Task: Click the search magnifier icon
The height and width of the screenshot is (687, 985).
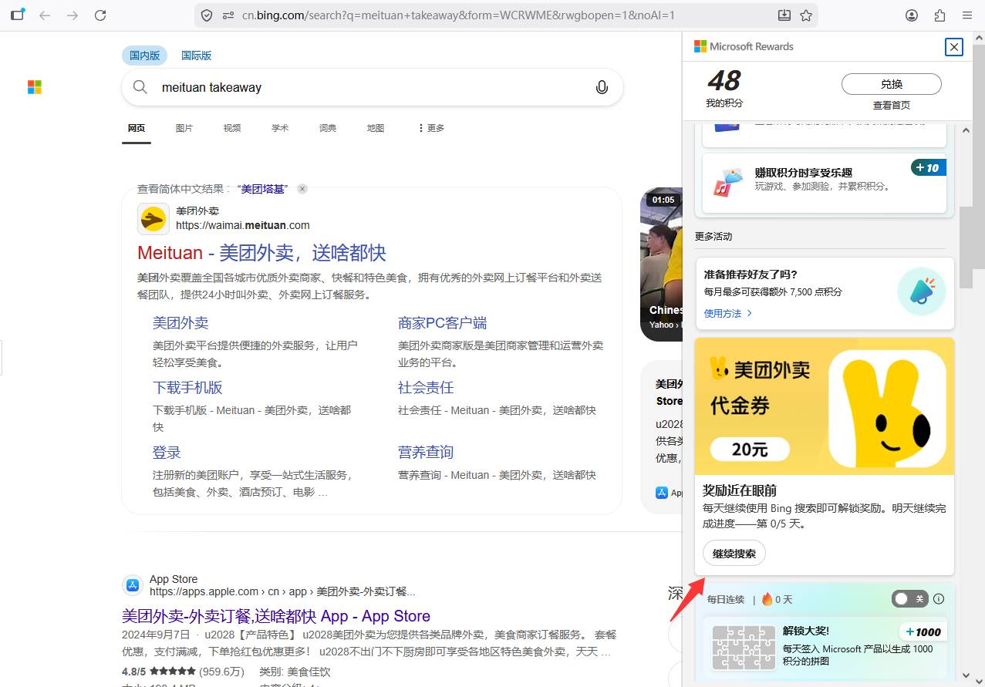Action: click(140, 87)
